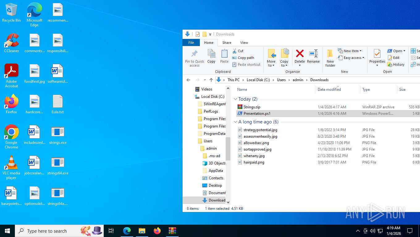This screenshot has width=420, height=237.
Task: Select the VLC media player desktop icon
Action: pyautogui.click(x=11, y=167)
